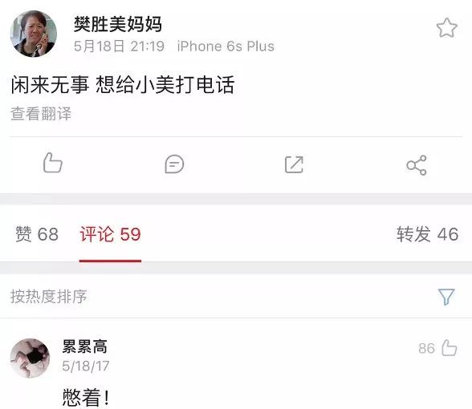Favorite the post with the star icon
The image size is (472, 409).
[x=446, y=27]
